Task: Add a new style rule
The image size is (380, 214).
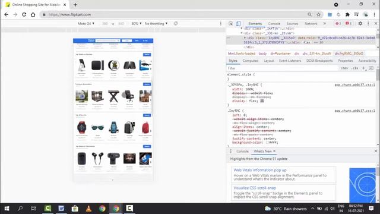Action: [x=363, y=68]
